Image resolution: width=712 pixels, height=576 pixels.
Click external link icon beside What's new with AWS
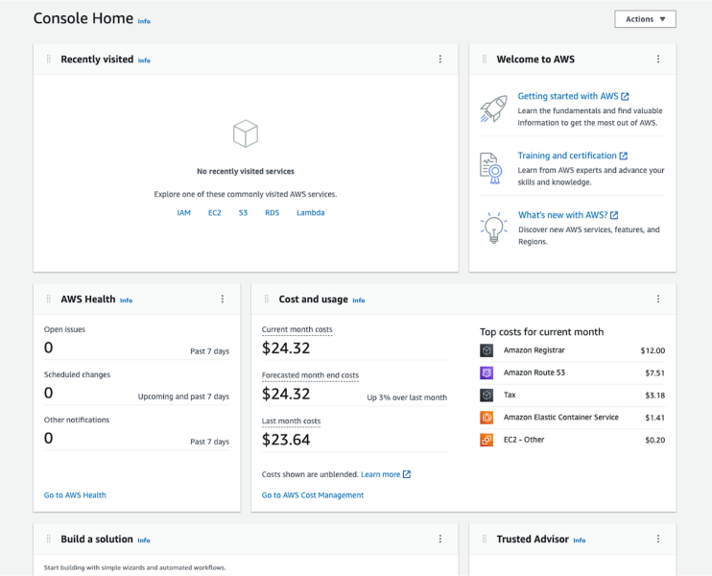(x=614, y=215)
